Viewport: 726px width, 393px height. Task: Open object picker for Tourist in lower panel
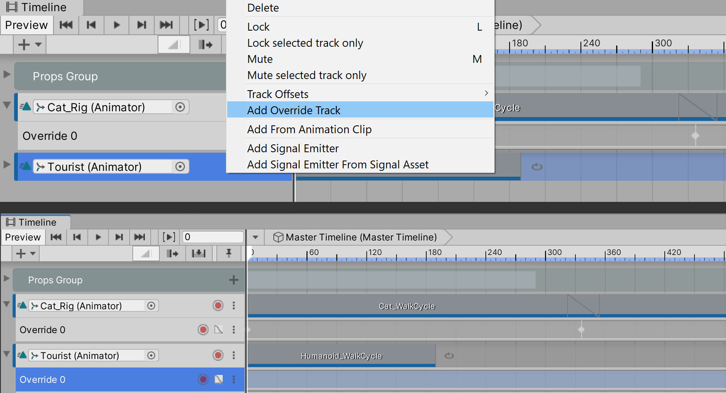[x=151, y=355]
